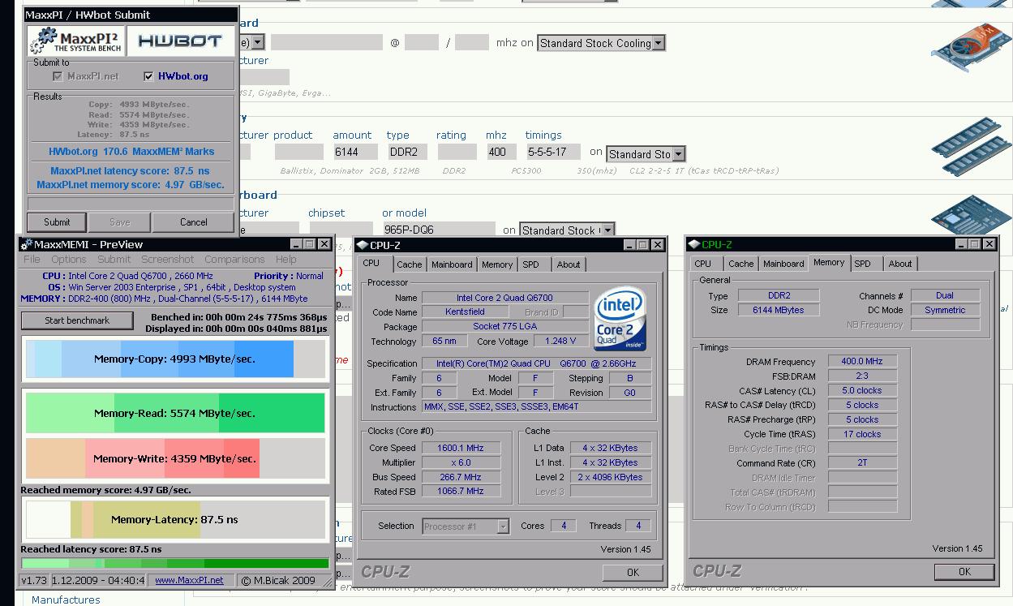Screen dimensions: 1013x606
Task: Click the HWBOT logo banner
Action: point(180,41)
